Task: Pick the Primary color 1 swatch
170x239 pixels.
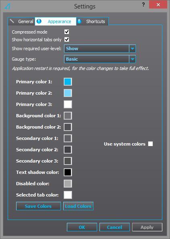Action: (x=68, y=82)
